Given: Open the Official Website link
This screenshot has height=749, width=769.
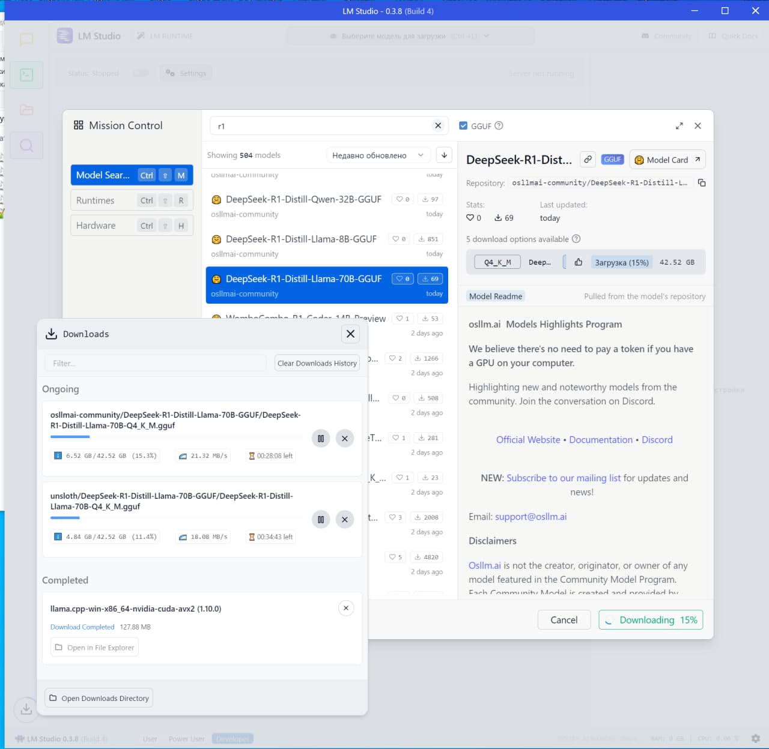Looking at the screenshot, I should point(528,439).
